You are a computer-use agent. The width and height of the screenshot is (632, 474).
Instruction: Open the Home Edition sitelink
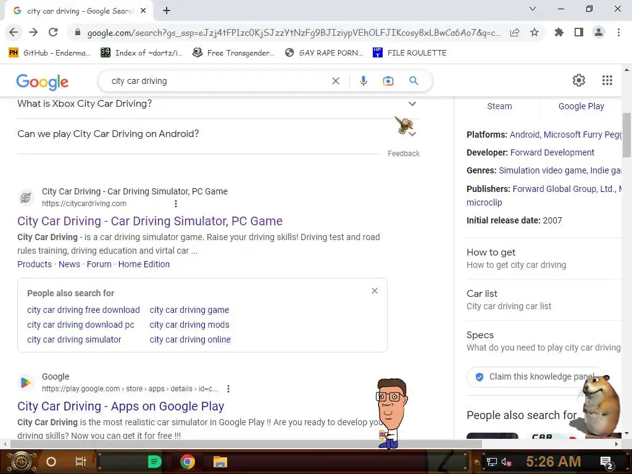click(144, 264)
